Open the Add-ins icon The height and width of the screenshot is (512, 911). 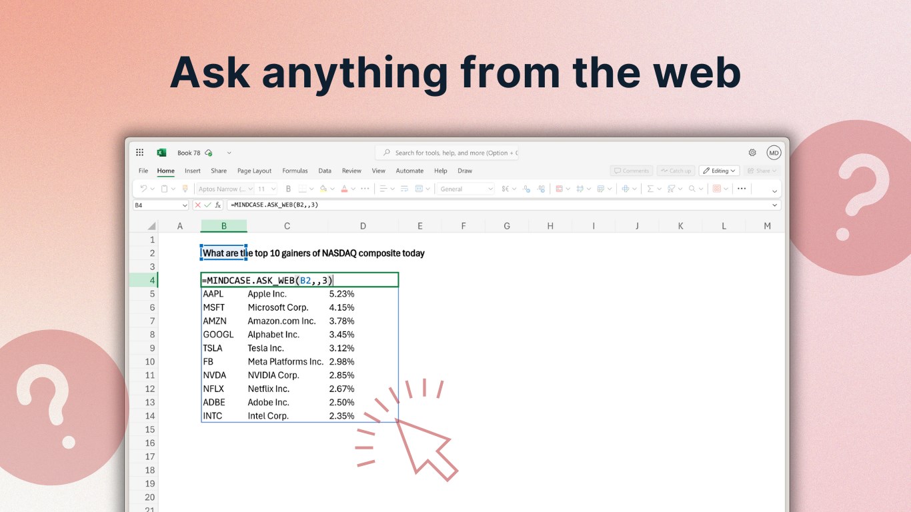tap(717, 189)
